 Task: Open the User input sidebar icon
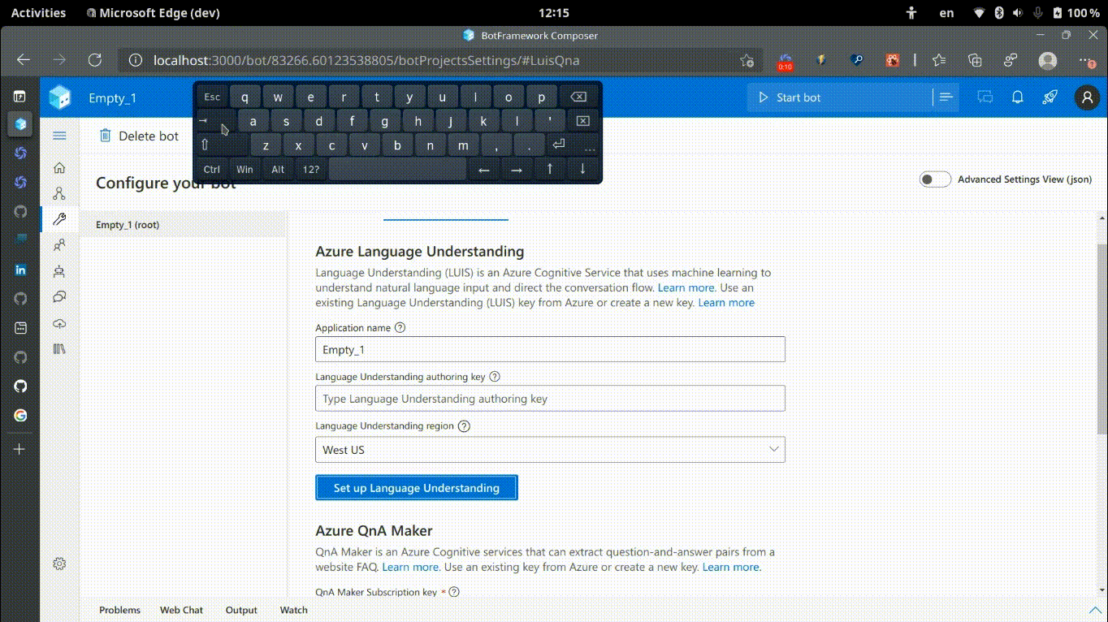coord(59,245)
